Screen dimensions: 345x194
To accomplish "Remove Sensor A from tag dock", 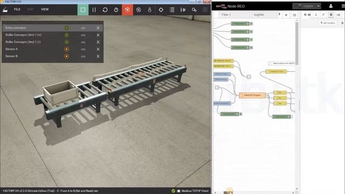I will [x=98, y=49].
